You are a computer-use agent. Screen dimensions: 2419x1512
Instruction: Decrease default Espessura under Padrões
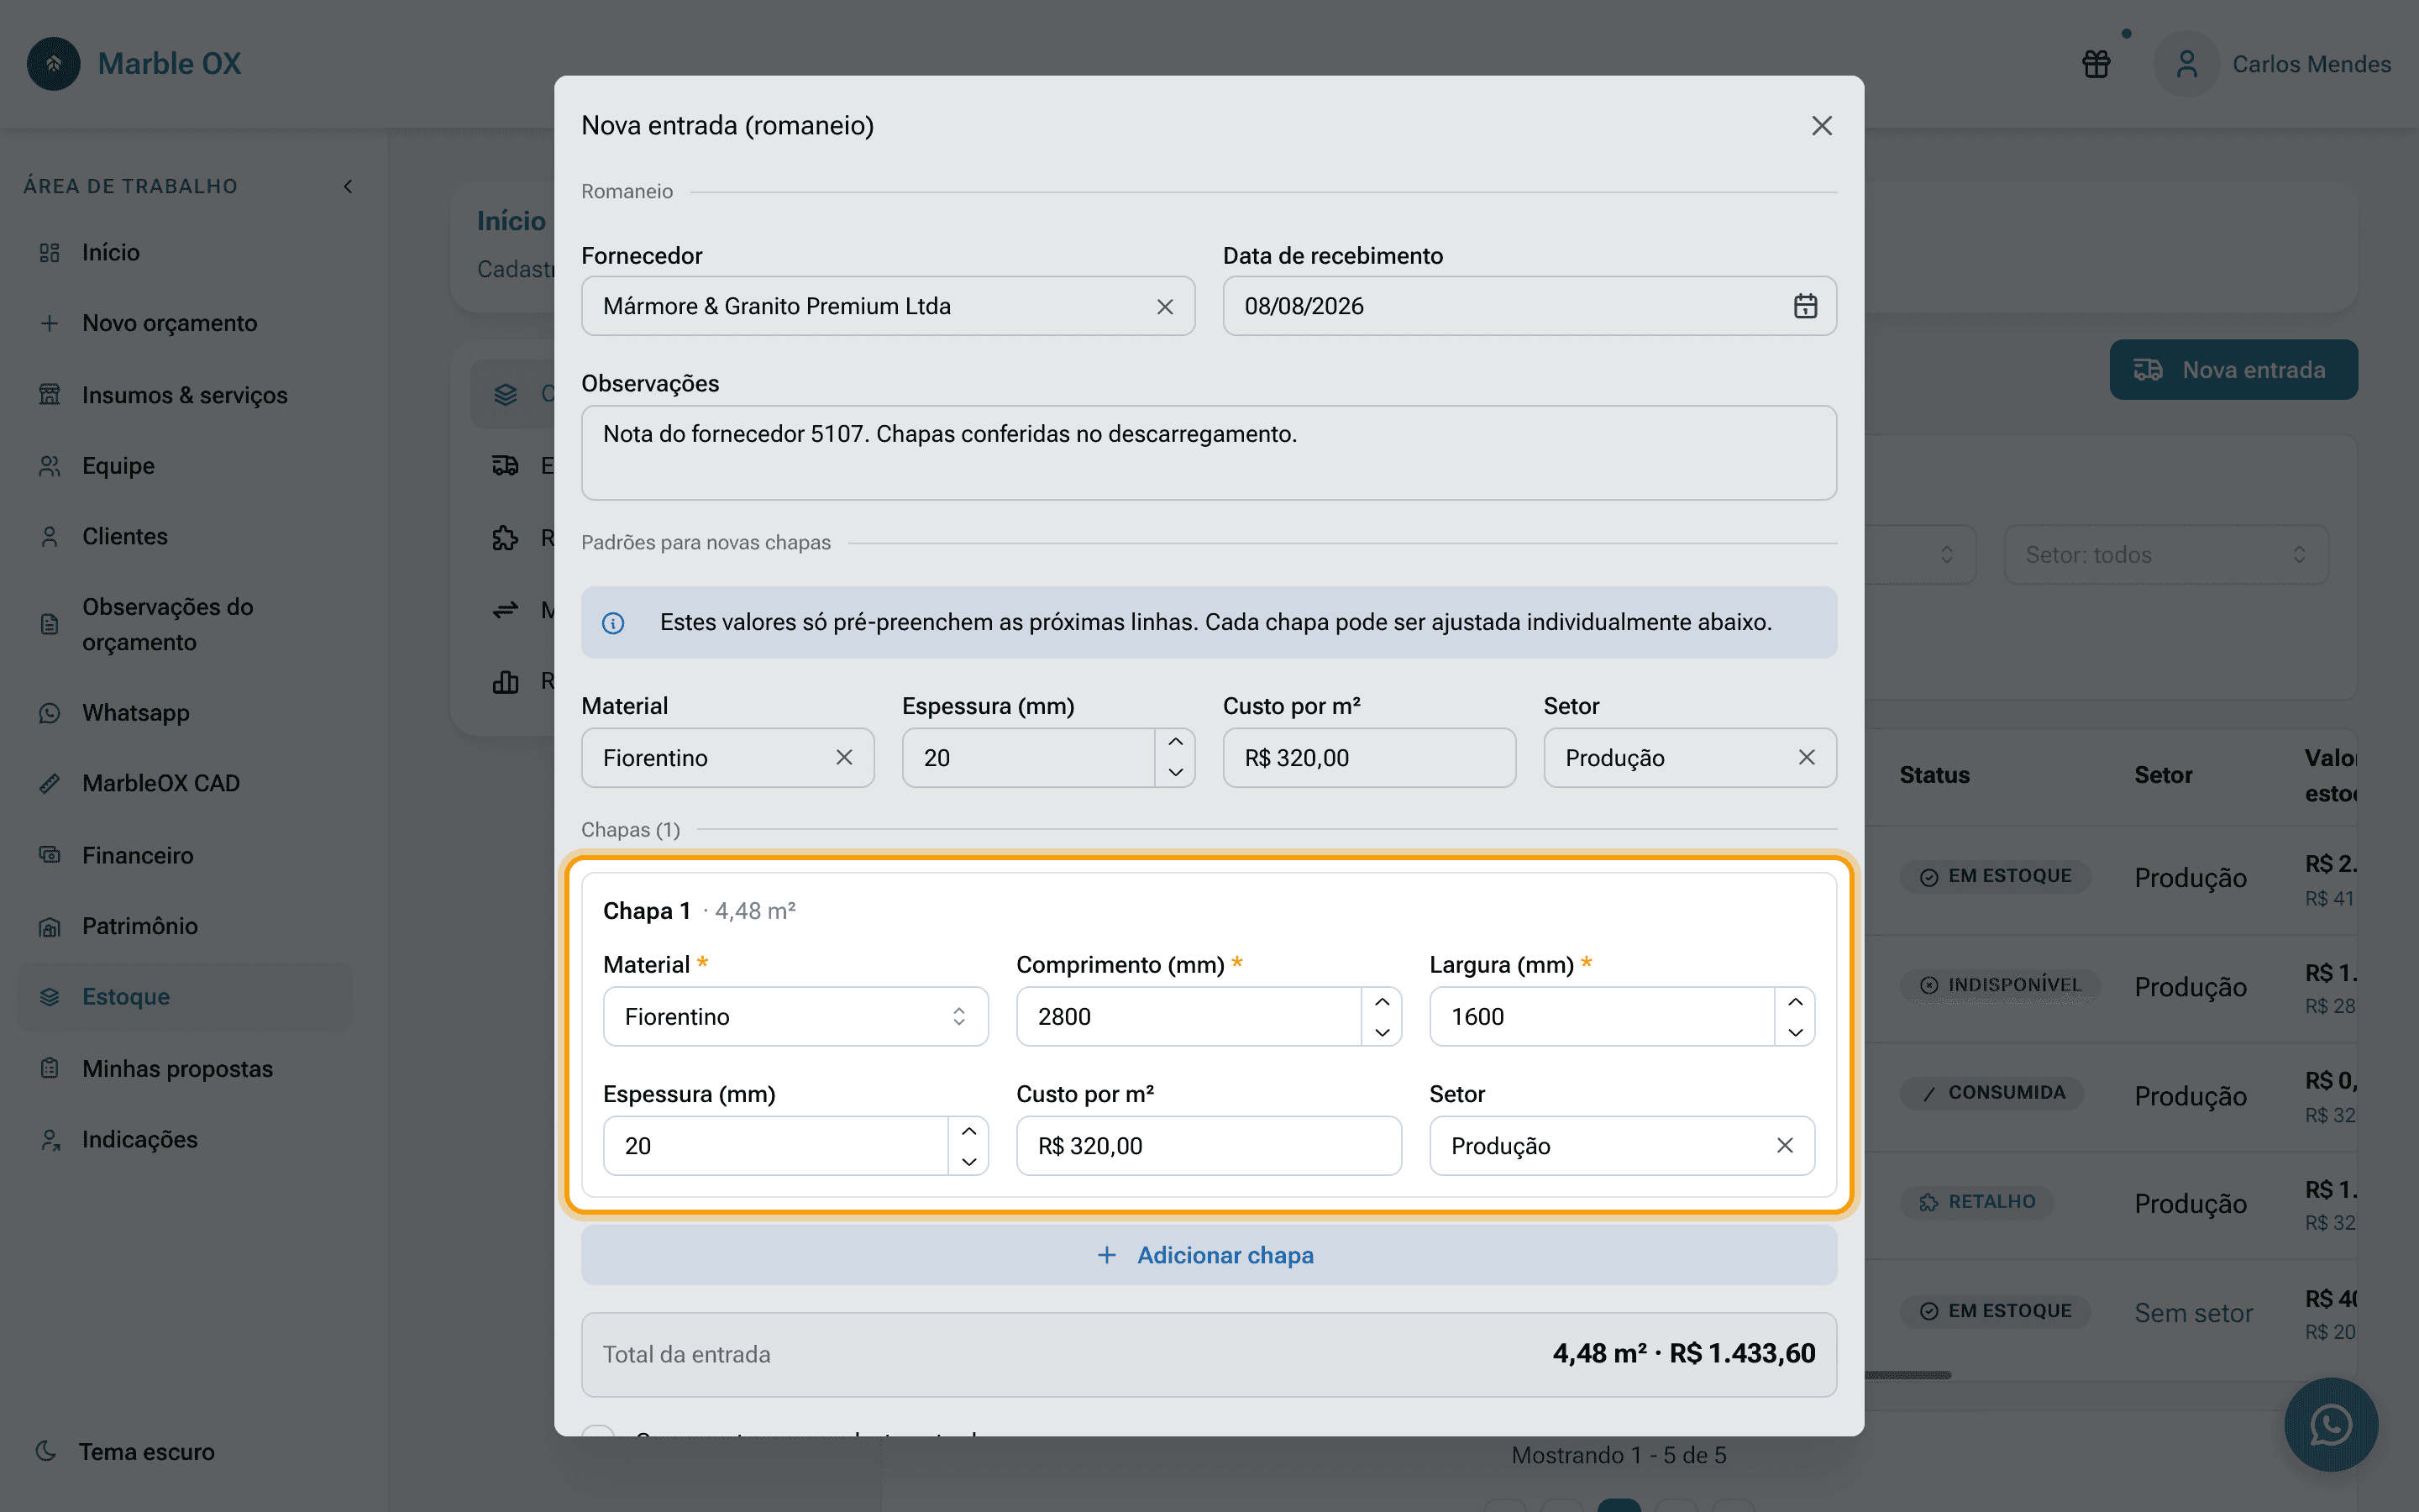pos(1176,773)
